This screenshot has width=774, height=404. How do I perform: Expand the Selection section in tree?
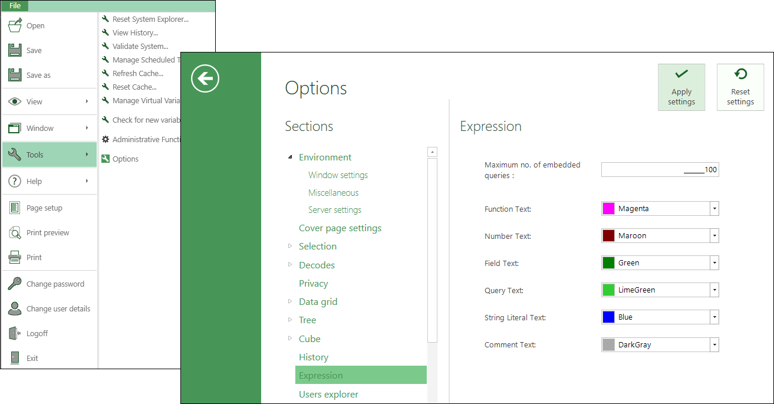point(289,246)
